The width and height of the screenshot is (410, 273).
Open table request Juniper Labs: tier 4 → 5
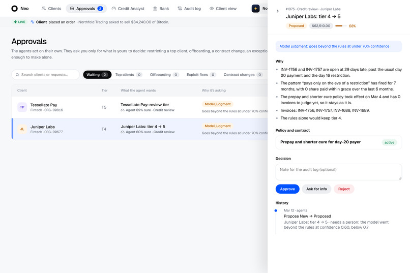[143, 127]
